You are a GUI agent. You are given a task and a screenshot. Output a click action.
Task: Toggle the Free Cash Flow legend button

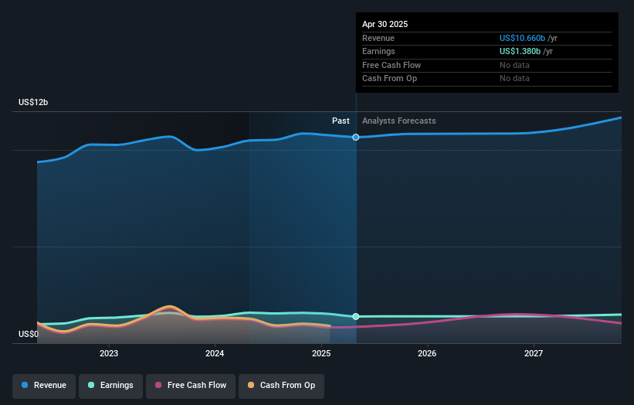click(191, 386)
